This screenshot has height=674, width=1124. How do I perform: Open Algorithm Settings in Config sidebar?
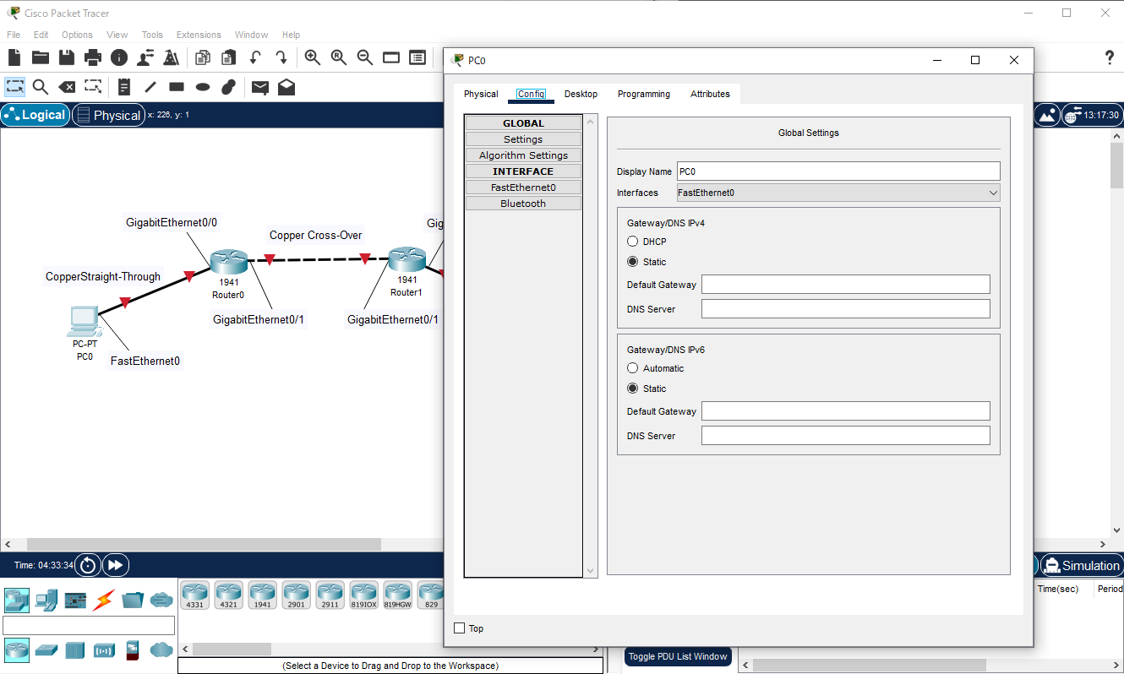point(523,155)
